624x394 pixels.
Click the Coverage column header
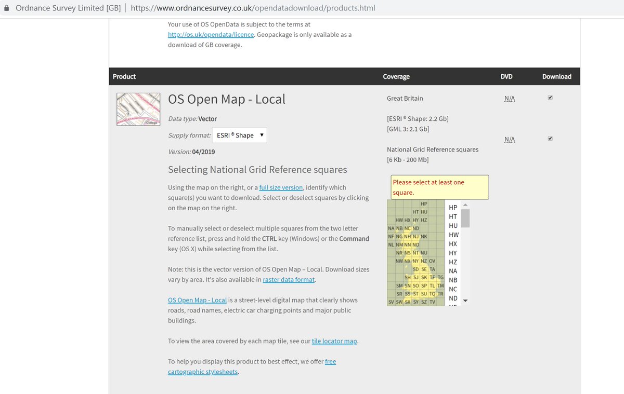(396, 76)
